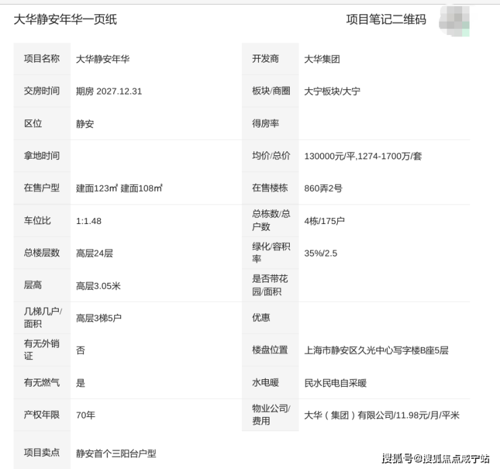Click the 交房时间 label cell
The height and width of the screenshot is (469, 500).
[42, 91]
